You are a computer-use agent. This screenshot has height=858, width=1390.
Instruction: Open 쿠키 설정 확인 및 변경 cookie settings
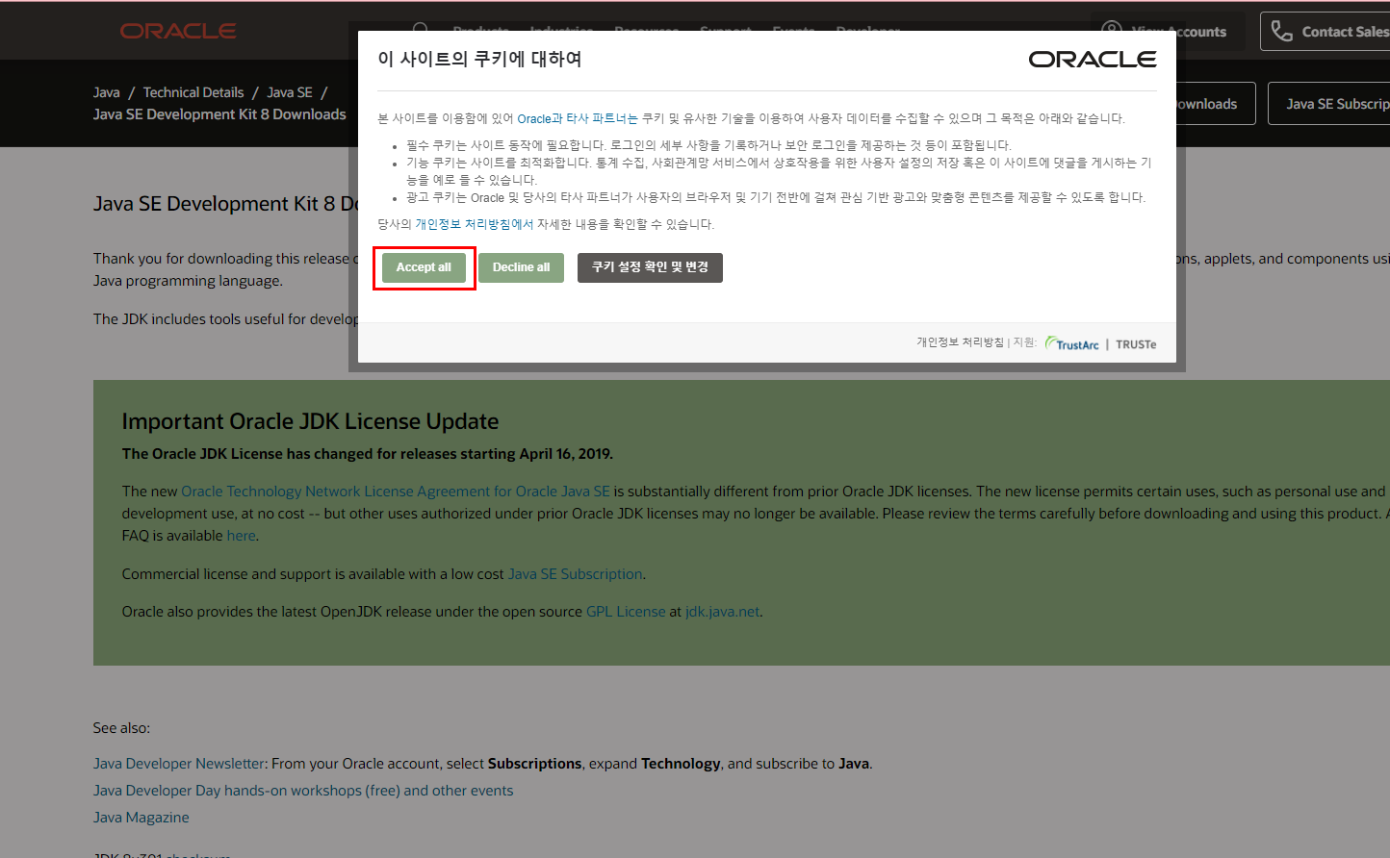click(650, 267)
